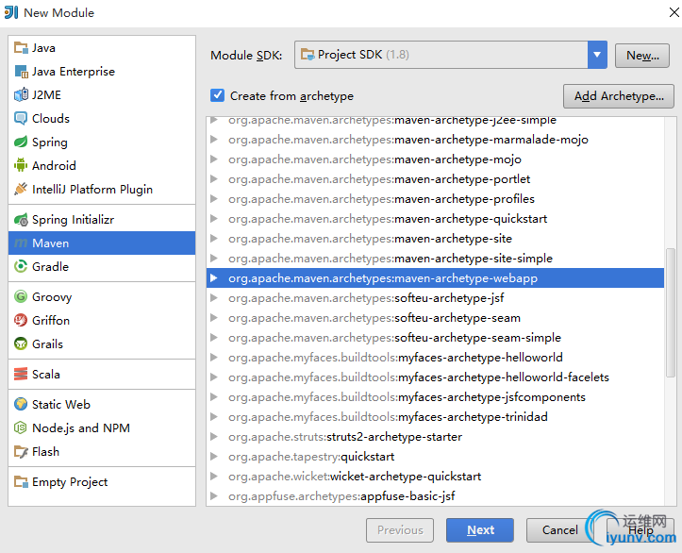
Task: Select the softeu-archetype-seam-simple row
Action: pos(436,337)
